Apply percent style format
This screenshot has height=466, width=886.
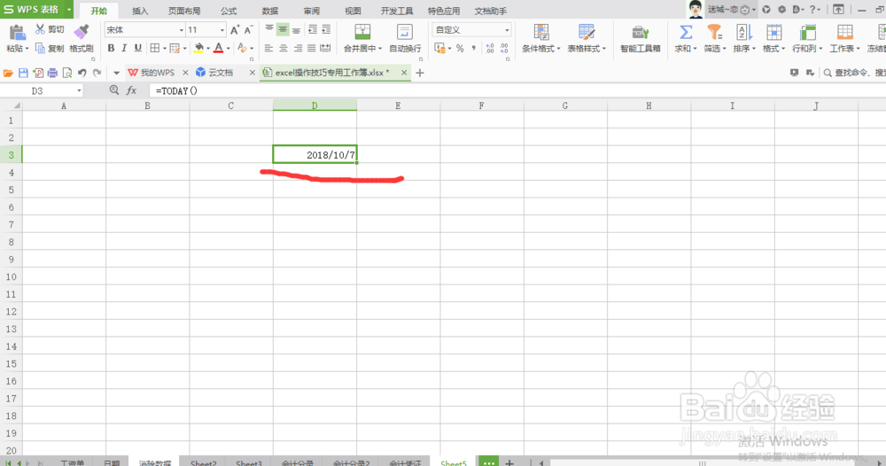pyautogui.click(x=460, y=49)
